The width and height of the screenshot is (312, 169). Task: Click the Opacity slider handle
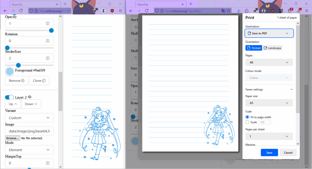coord(51,30)
